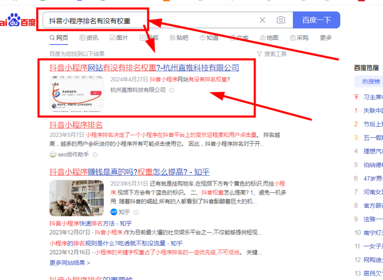This screenshot has width=383, height=280.
Task: Go to the 贴吧 tab
Action: pyautogui.click(x=179, y=38)
